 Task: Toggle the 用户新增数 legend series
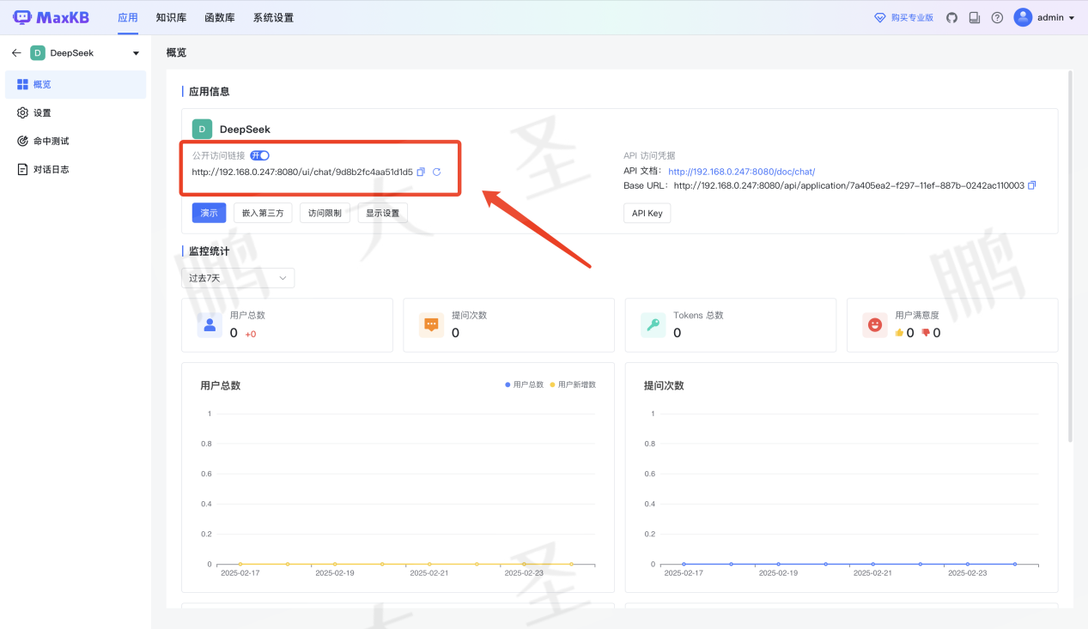pyautogui.click(x=572, y=384)
